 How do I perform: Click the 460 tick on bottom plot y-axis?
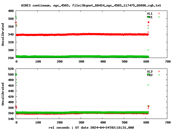11,86
